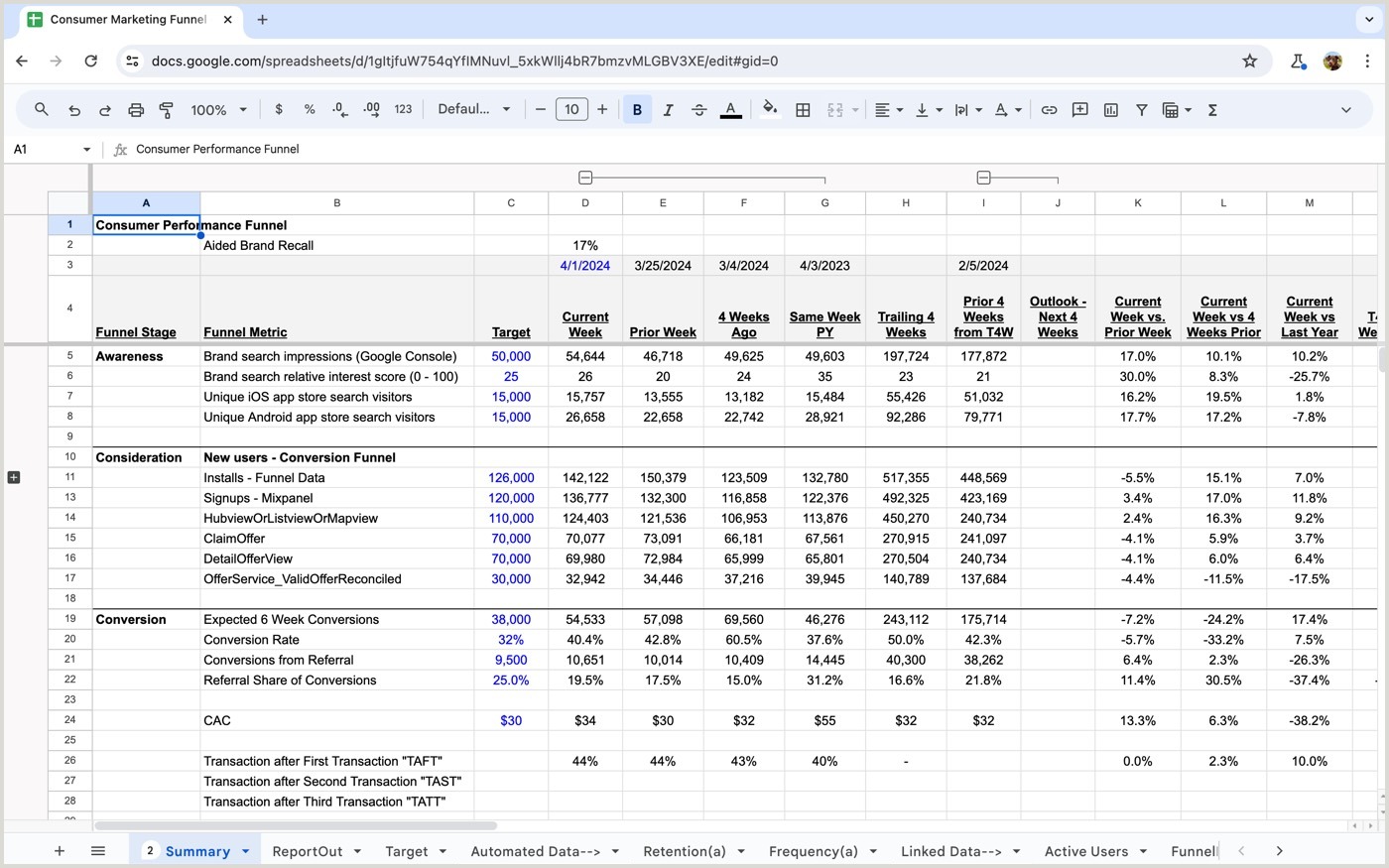Open filter views dropdown
Viewport: 1389px width, 868px height.
tap(1177, 110)
